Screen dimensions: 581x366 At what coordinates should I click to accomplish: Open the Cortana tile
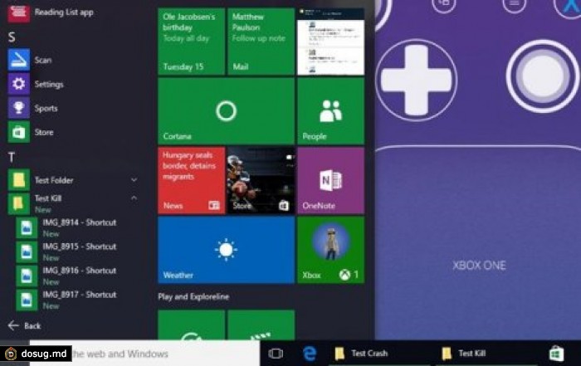(x=226, y=110)
